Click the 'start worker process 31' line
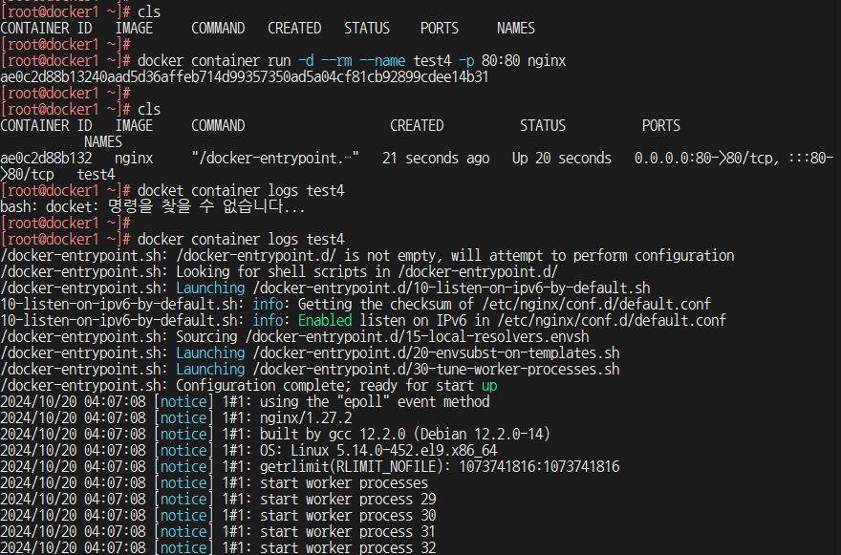The width and height of the screenshot is (841, 555). 218,532
